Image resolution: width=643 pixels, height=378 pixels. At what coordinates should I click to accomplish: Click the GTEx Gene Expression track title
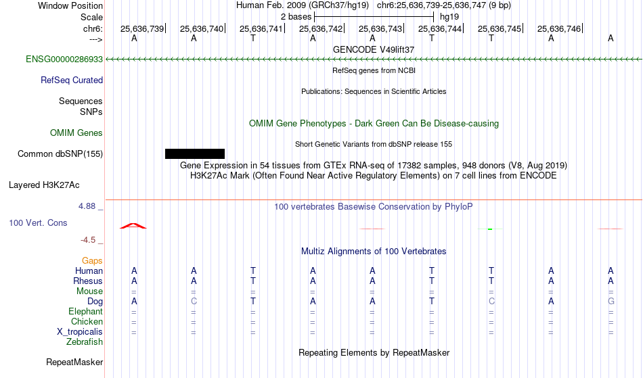tap(374, 166)
